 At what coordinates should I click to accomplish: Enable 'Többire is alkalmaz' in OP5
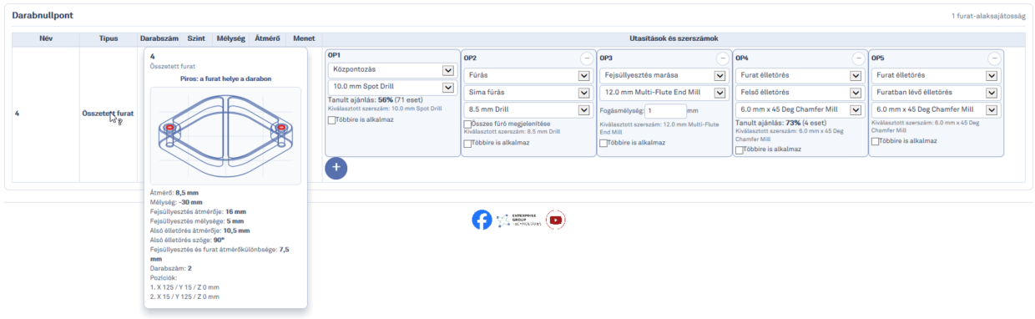point(876,141)
